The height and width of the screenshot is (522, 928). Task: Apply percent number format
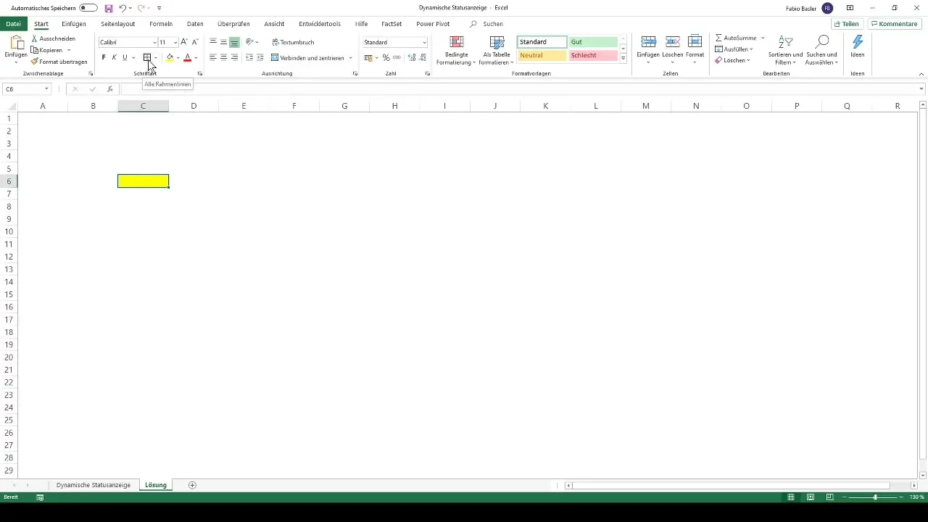[386, 57]
